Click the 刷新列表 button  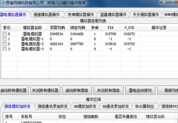pyautogui.click(x=167, y=90)
